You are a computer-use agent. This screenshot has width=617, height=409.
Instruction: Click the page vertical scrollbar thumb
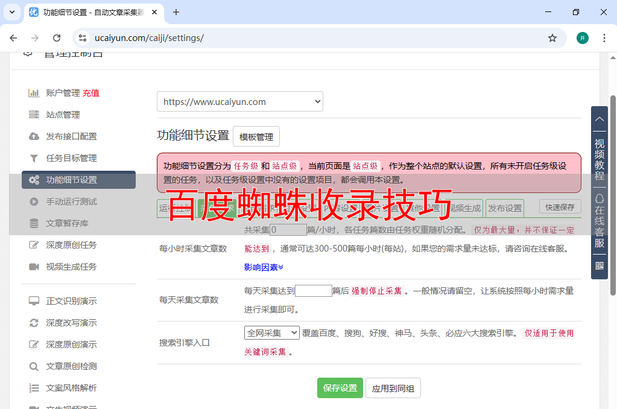(x=613, y=195)
